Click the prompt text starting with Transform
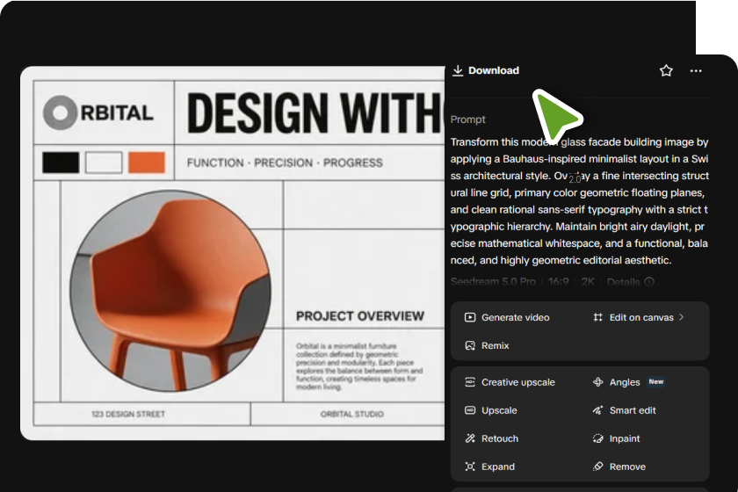Viewport: 738px width, 492px height. pos(579,201)
